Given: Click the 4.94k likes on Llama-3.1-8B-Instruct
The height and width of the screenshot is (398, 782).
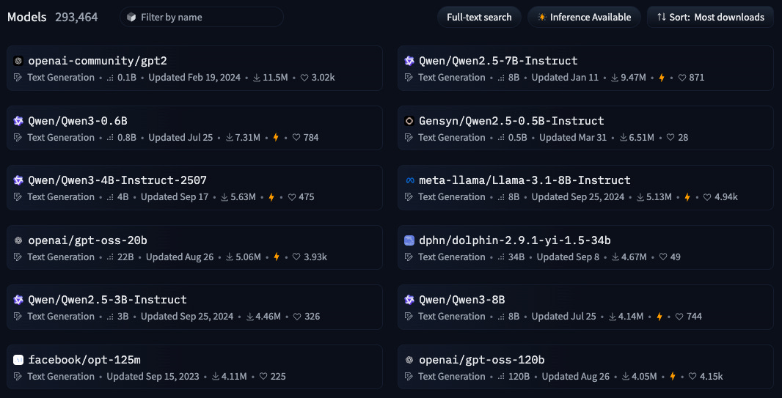Looking at the screenshot, I should (x=726, y=196).
